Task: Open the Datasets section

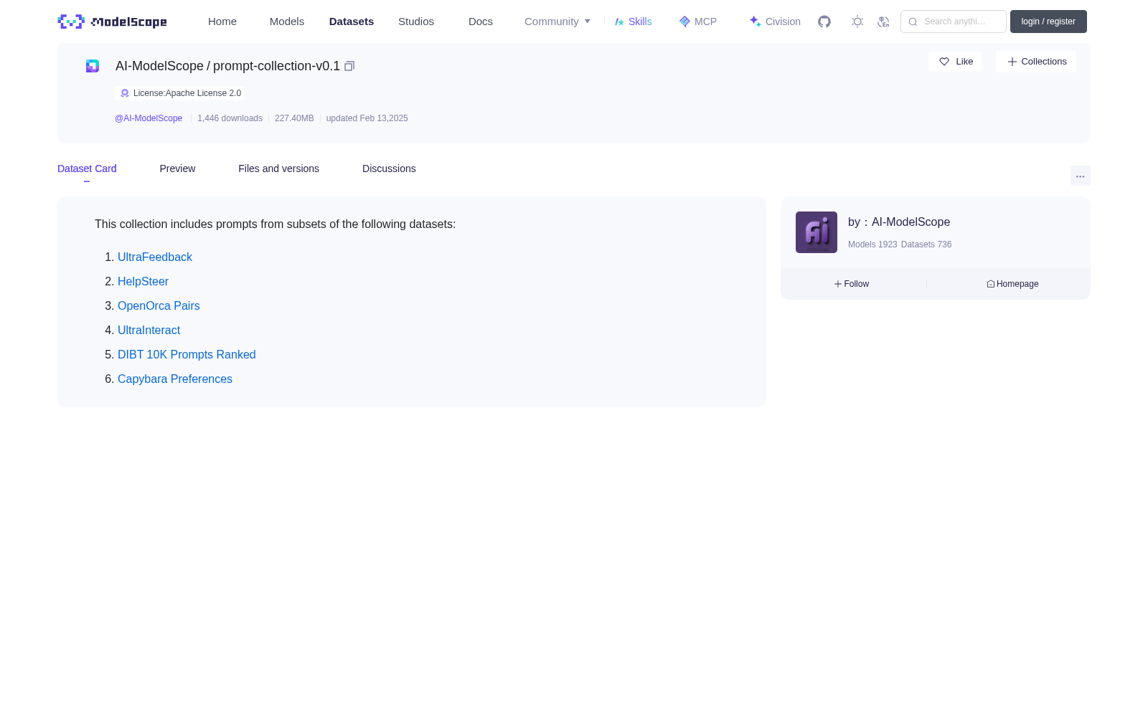Action: pos(352,22)
